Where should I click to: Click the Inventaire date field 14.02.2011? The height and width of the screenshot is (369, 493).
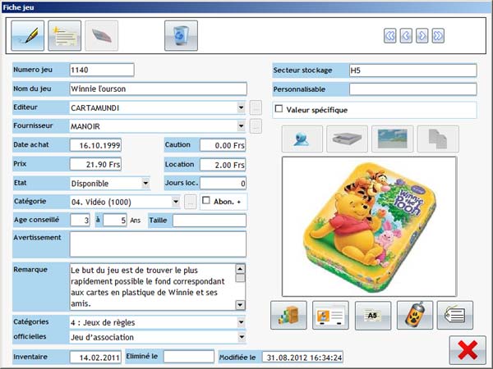click(95, 357)
